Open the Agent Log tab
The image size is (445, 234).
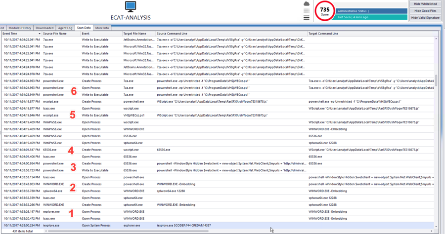[65, 28]
